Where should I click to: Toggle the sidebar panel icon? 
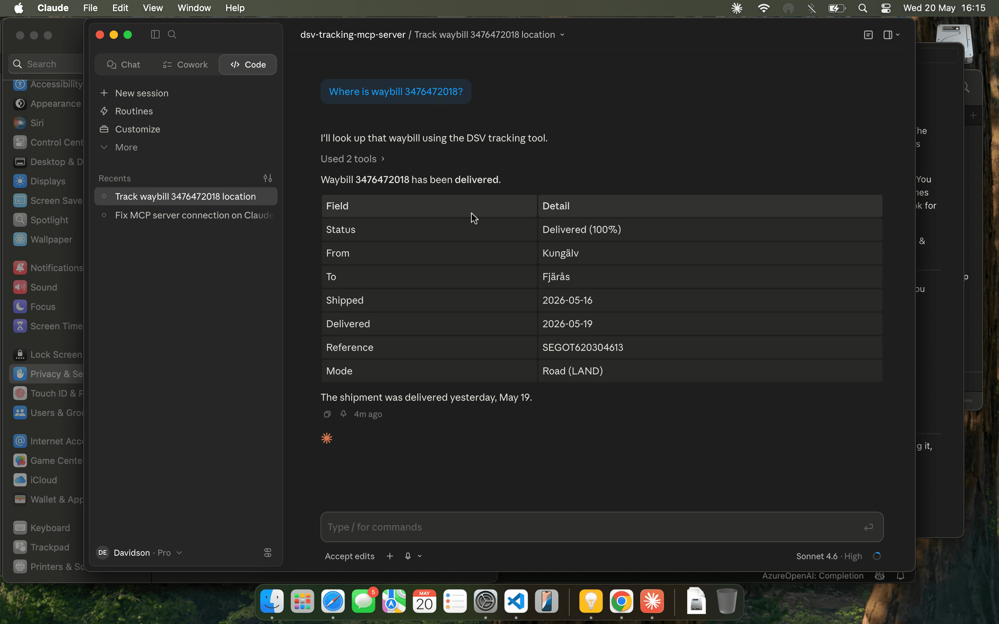[x=155, y=35]
